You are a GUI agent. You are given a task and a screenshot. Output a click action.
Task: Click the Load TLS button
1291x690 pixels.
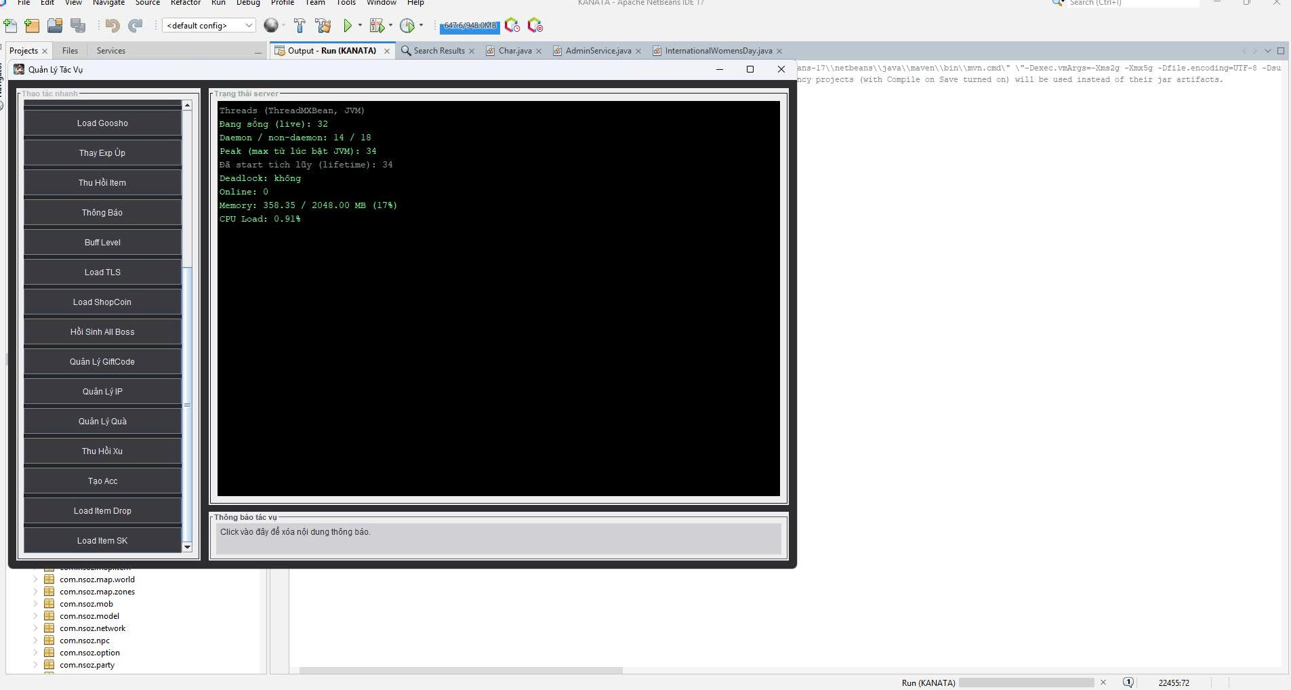pos(102,272)
